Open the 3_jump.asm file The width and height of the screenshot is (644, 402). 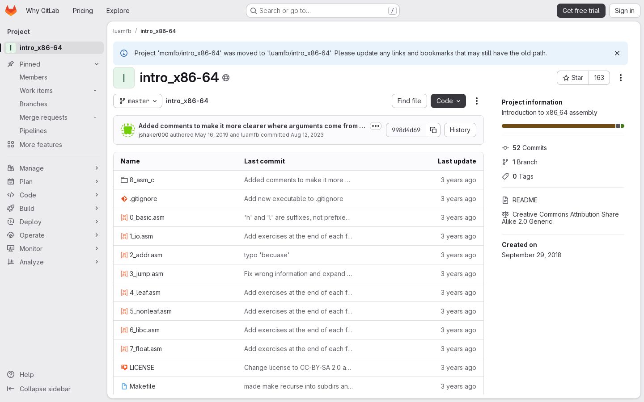146,274
